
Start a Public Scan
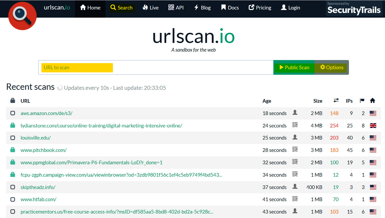coord(294,67)
